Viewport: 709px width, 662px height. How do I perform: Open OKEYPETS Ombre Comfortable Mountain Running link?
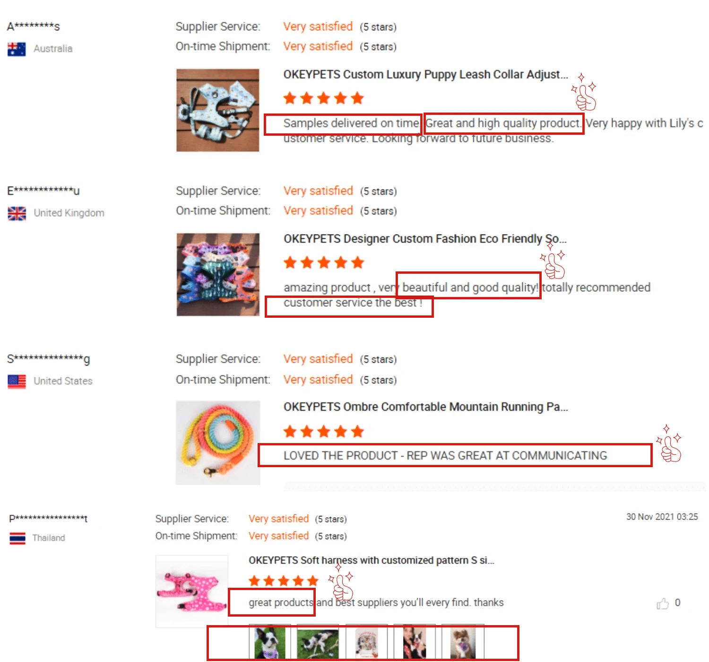point(425,407)
